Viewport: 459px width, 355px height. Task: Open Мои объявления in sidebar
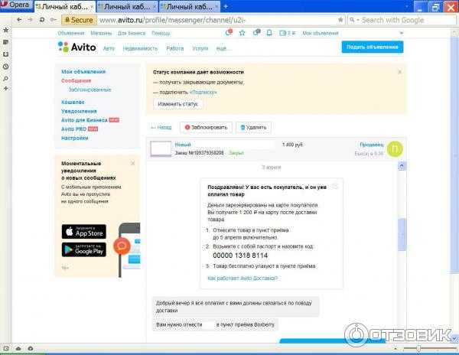(83, 71)
